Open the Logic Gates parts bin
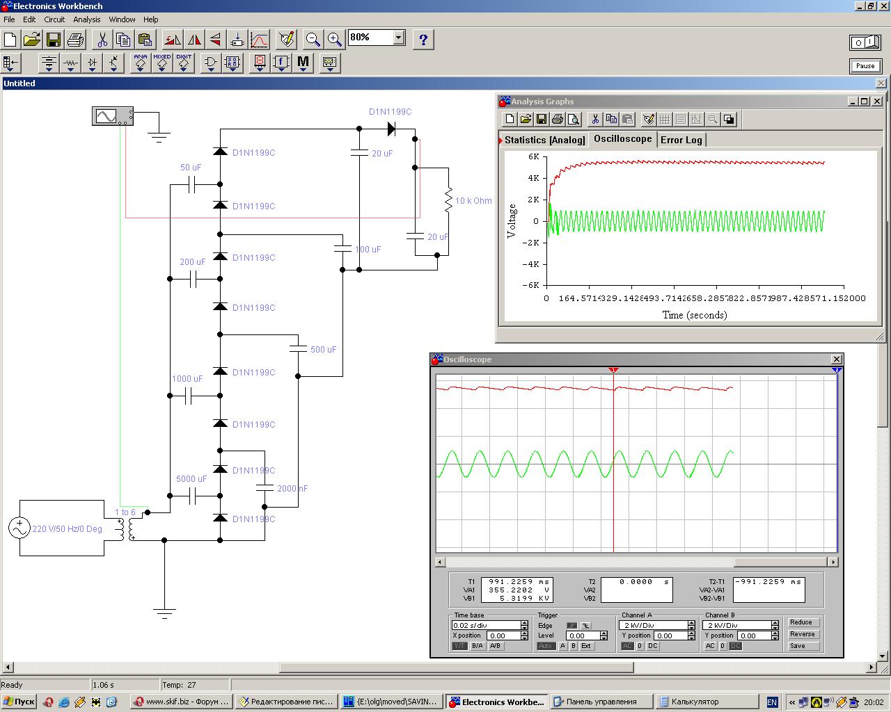Screen dimensions: 891x712 pos(210,63)
